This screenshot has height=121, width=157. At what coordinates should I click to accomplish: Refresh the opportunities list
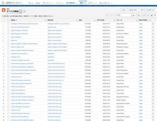(144, 16)
